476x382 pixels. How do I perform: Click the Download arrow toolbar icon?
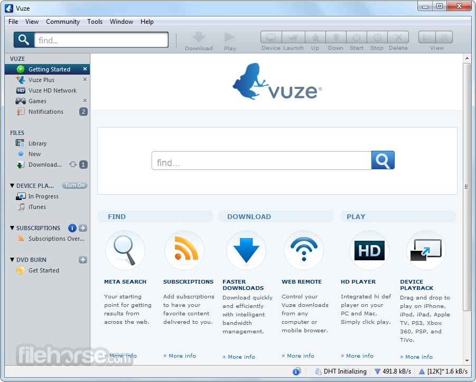199,38
